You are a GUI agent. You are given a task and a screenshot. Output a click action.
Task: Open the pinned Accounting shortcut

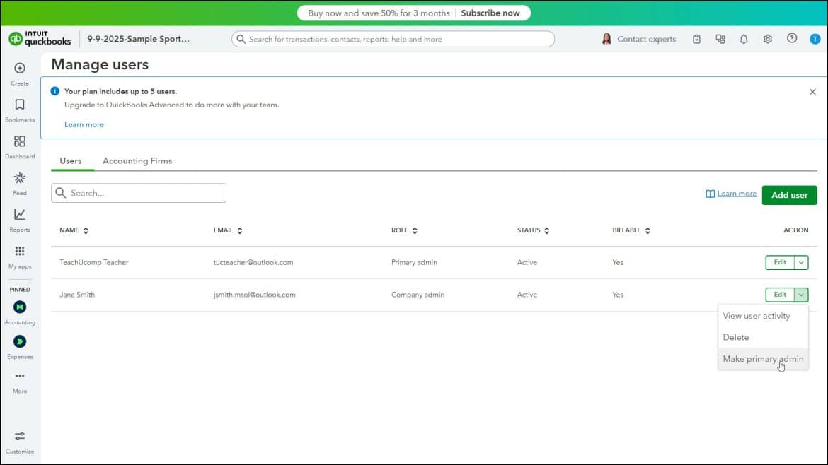(x=20, y=308)
